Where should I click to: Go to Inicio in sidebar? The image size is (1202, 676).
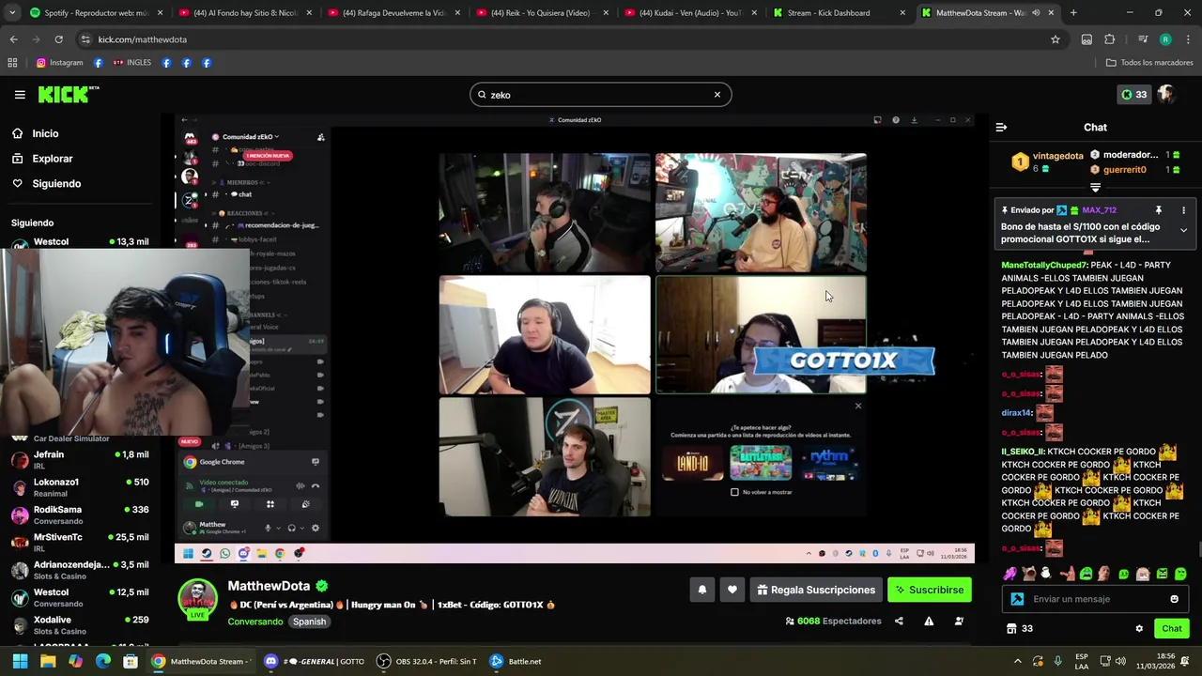pos(45,133)
